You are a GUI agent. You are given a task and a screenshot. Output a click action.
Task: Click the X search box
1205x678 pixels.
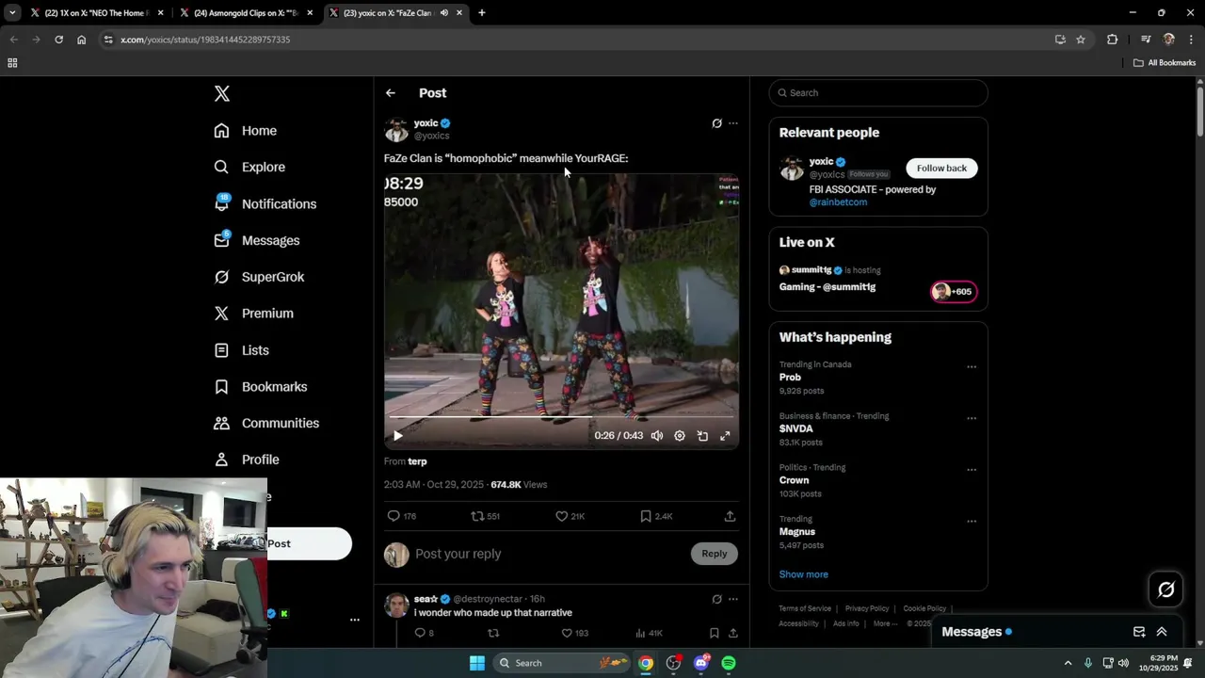click(x=878, y=93)
